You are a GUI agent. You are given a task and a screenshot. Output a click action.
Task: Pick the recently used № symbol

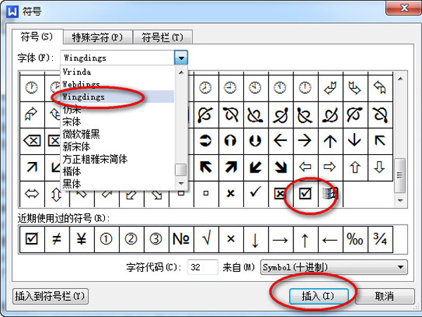click(181, 239)
